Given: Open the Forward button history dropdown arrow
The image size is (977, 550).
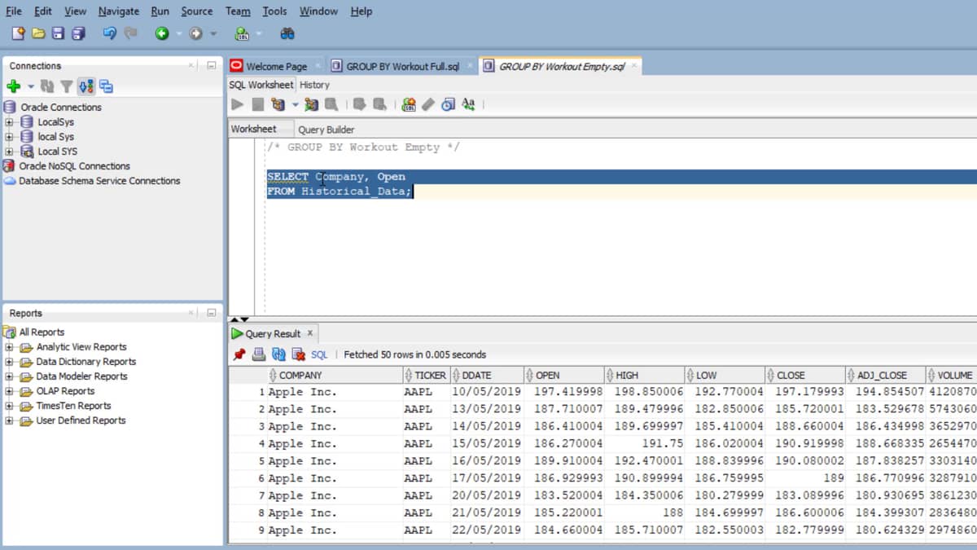Looking at the screenshot, I should [213, 33].
